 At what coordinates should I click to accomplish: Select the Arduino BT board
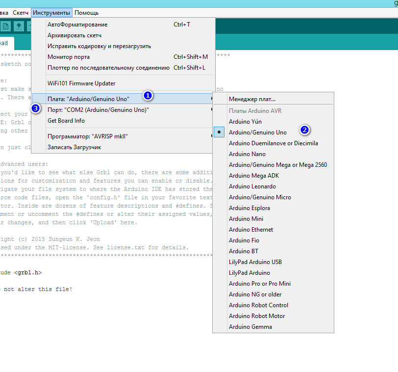(273, 251)
